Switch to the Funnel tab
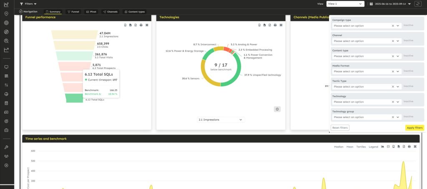 [73, 12]
